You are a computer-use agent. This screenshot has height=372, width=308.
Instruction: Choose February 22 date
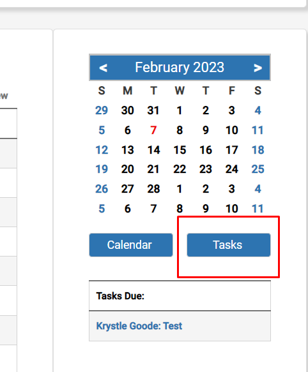coord(180,169)
